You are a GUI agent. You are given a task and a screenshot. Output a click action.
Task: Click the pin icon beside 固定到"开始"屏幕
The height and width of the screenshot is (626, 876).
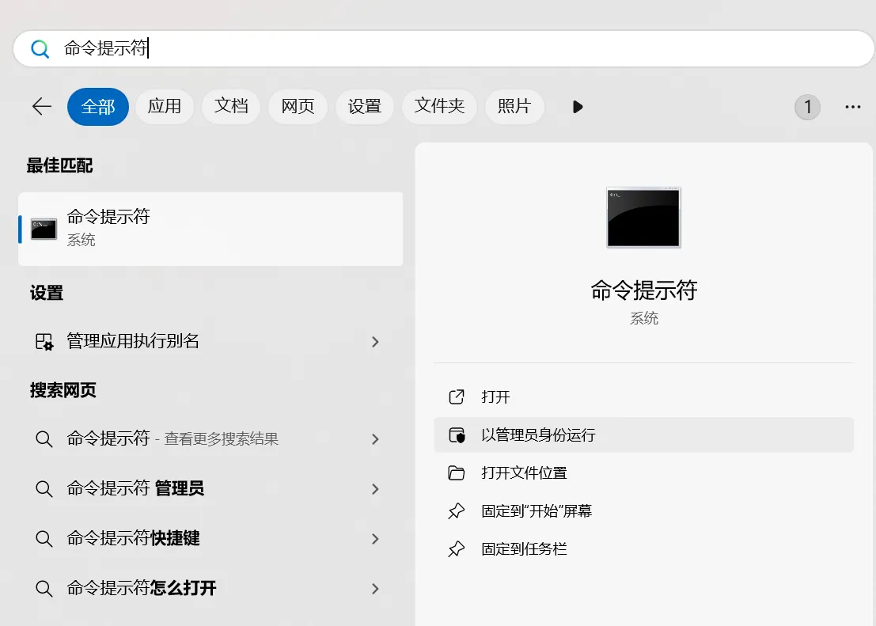[457, 510]
